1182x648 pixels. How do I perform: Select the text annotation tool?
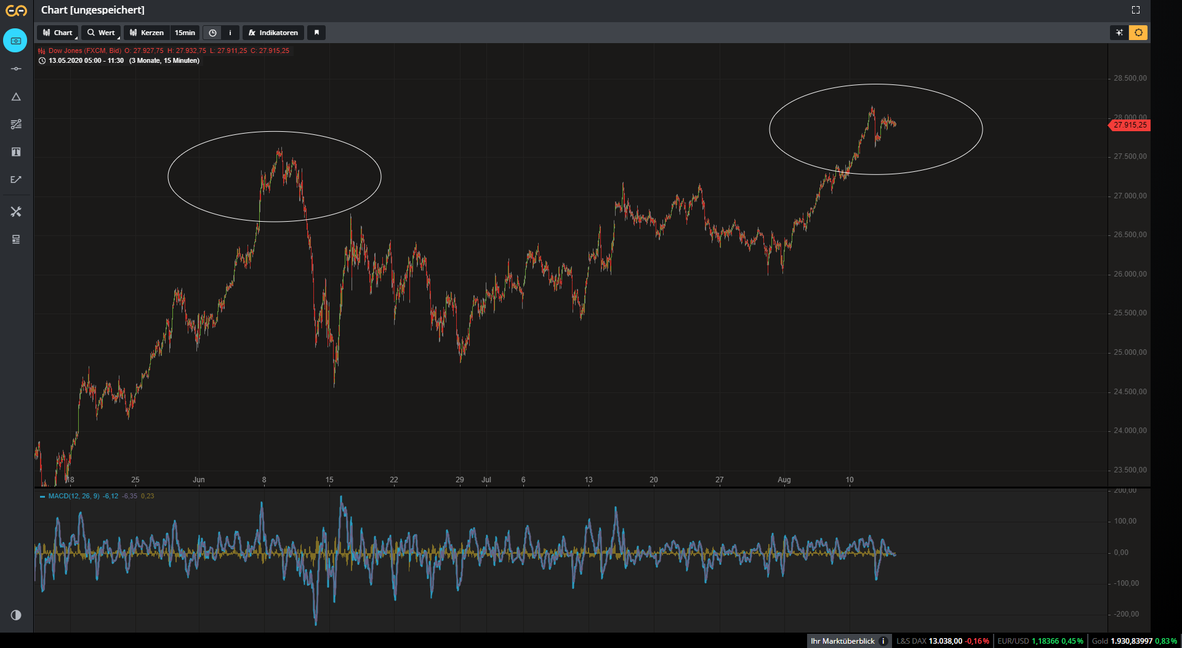[15, 152]
